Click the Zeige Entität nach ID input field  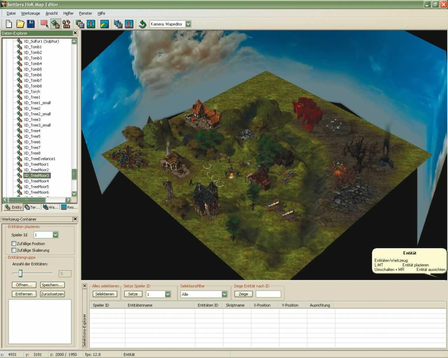pos(268,294)
